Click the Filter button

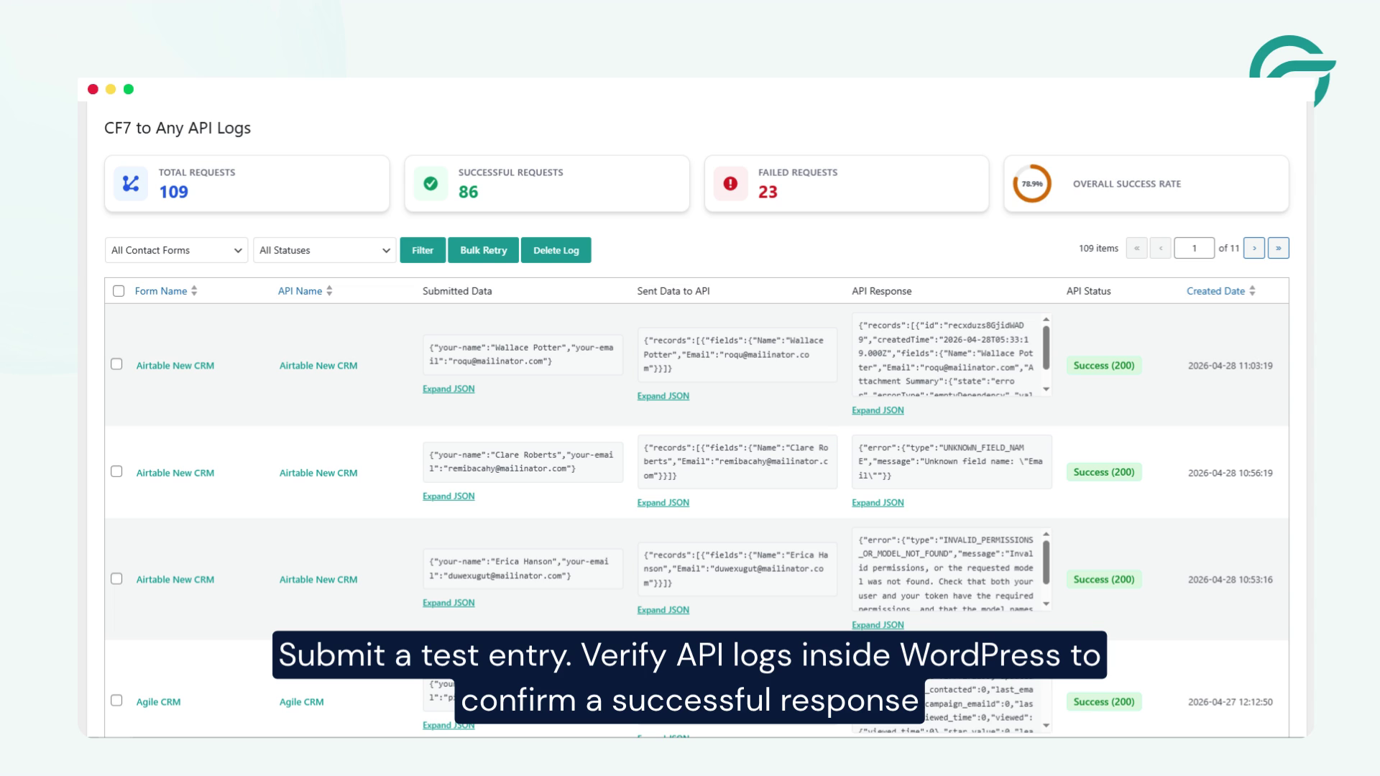423,250
